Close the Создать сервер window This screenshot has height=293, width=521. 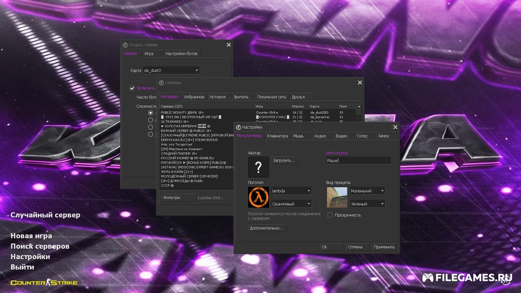pyautogui.click(x=229, y=45)
